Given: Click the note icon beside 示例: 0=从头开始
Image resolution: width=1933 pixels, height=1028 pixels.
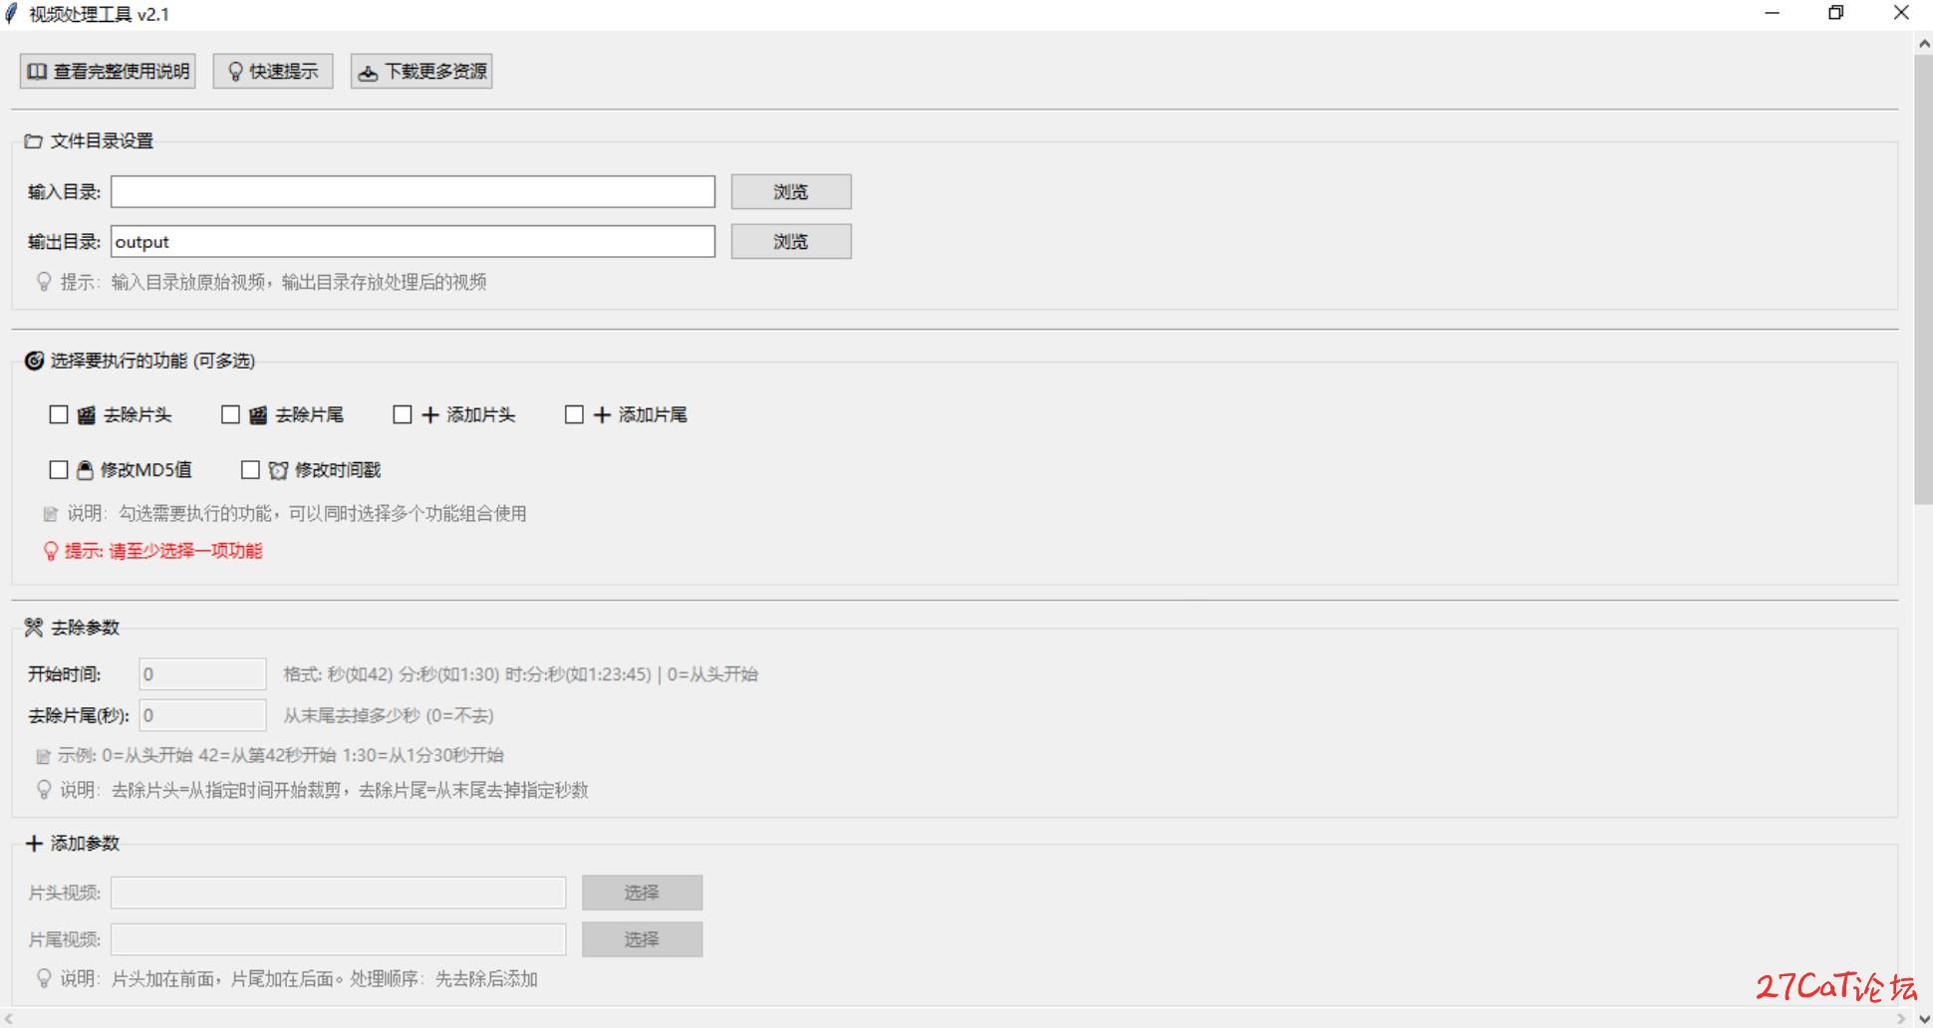Looking at the screenshot, I should click(x=43, y=756).
